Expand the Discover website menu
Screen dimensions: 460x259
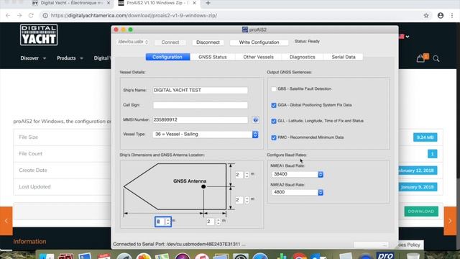(x=33, y=58)
